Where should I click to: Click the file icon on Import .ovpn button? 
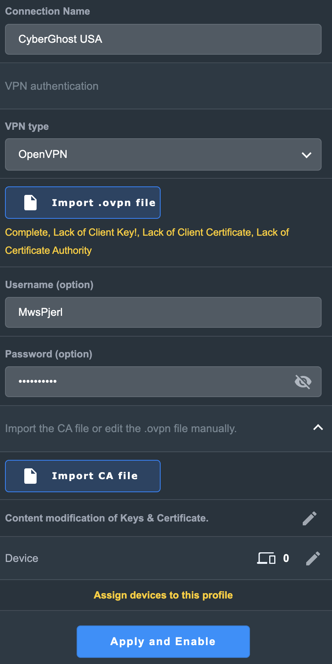(30, 203)
